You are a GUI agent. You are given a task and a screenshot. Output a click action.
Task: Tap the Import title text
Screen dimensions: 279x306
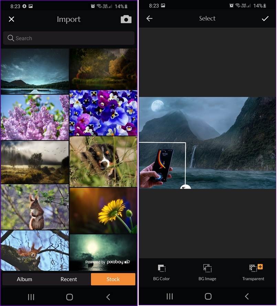tap(68, 19)
